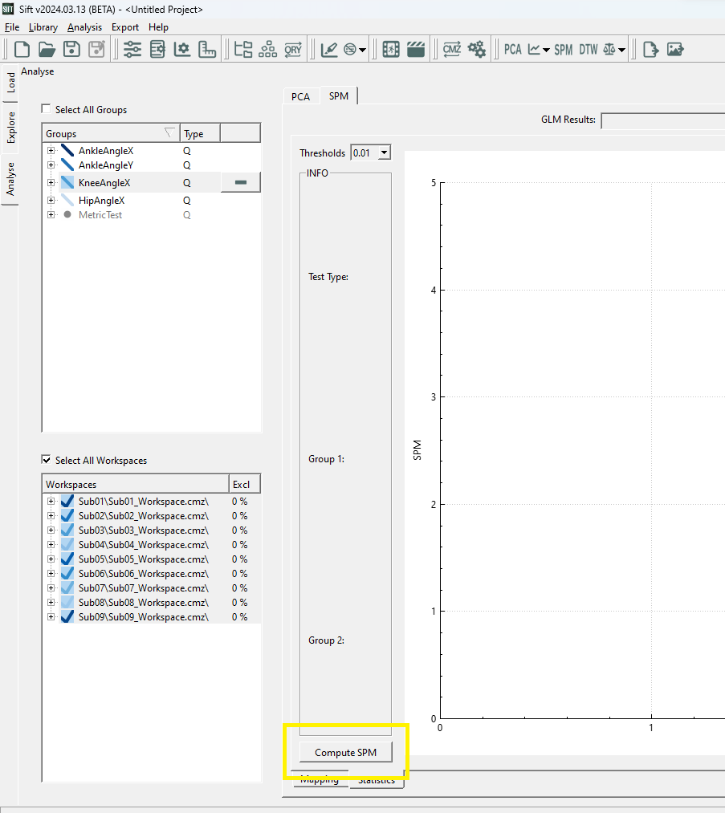Switch to the PCA tab
This screenshot has width=725, height=813.
(x=300, y=96)
